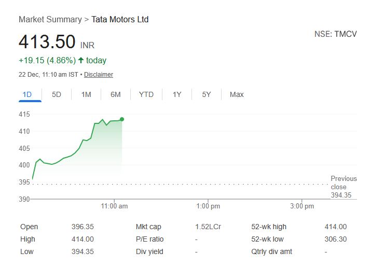The width and height of the screenshot is (384, 267).
Task: View the 1Y chart range
Action: (x=177, y=94)
